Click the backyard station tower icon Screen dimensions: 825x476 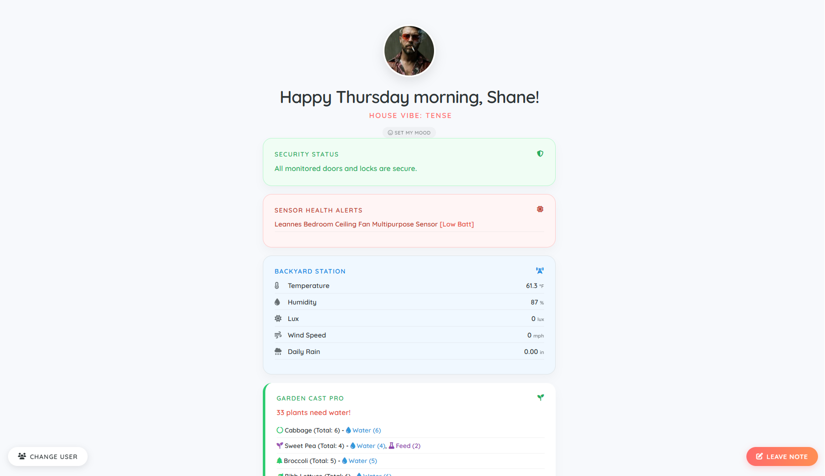540,270
